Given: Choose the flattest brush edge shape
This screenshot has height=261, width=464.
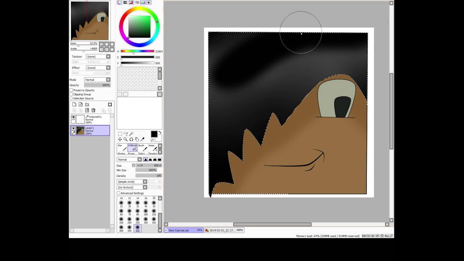Looking at the screenshot, I should pyautogui.click(x=159, y=159).
